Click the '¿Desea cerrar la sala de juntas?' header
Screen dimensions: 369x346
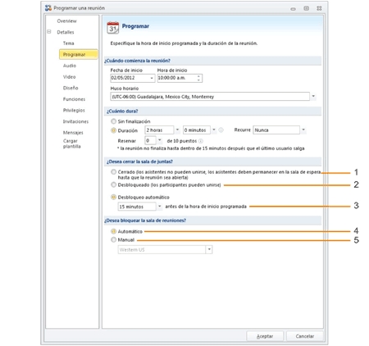[x=212, y=162]
